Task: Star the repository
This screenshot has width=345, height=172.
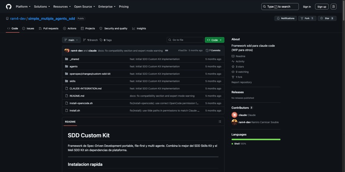Action: 327,18
